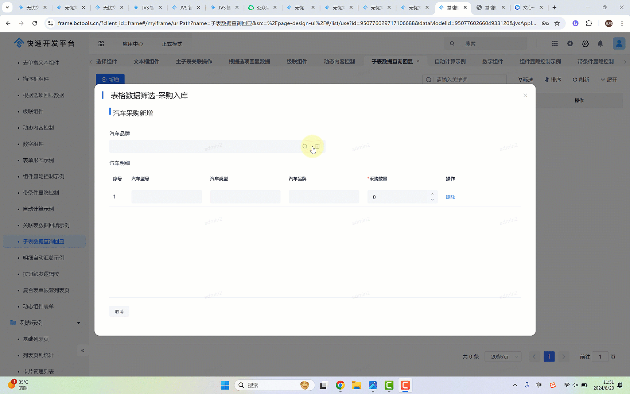Go to the next page

coord(564,357)
